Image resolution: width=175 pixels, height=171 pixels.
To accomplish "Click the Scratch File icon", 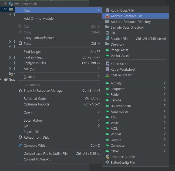I will (107, 39).
